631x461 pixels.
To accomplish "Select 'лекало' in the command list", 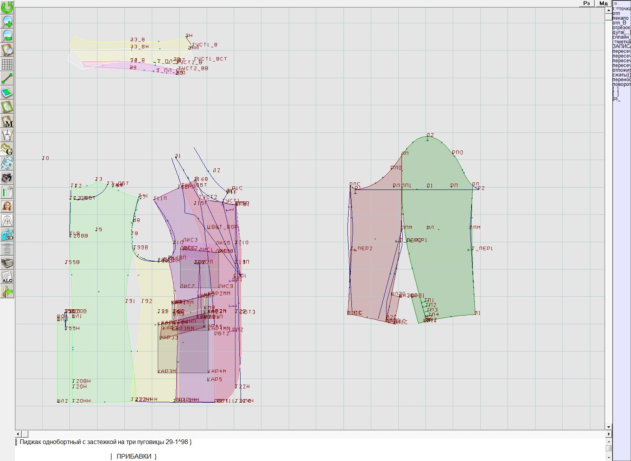I will pos(621,18).
